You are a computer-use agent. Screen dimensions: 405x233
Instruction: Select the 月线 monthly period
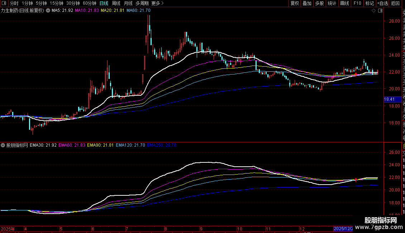click(128, 4)
